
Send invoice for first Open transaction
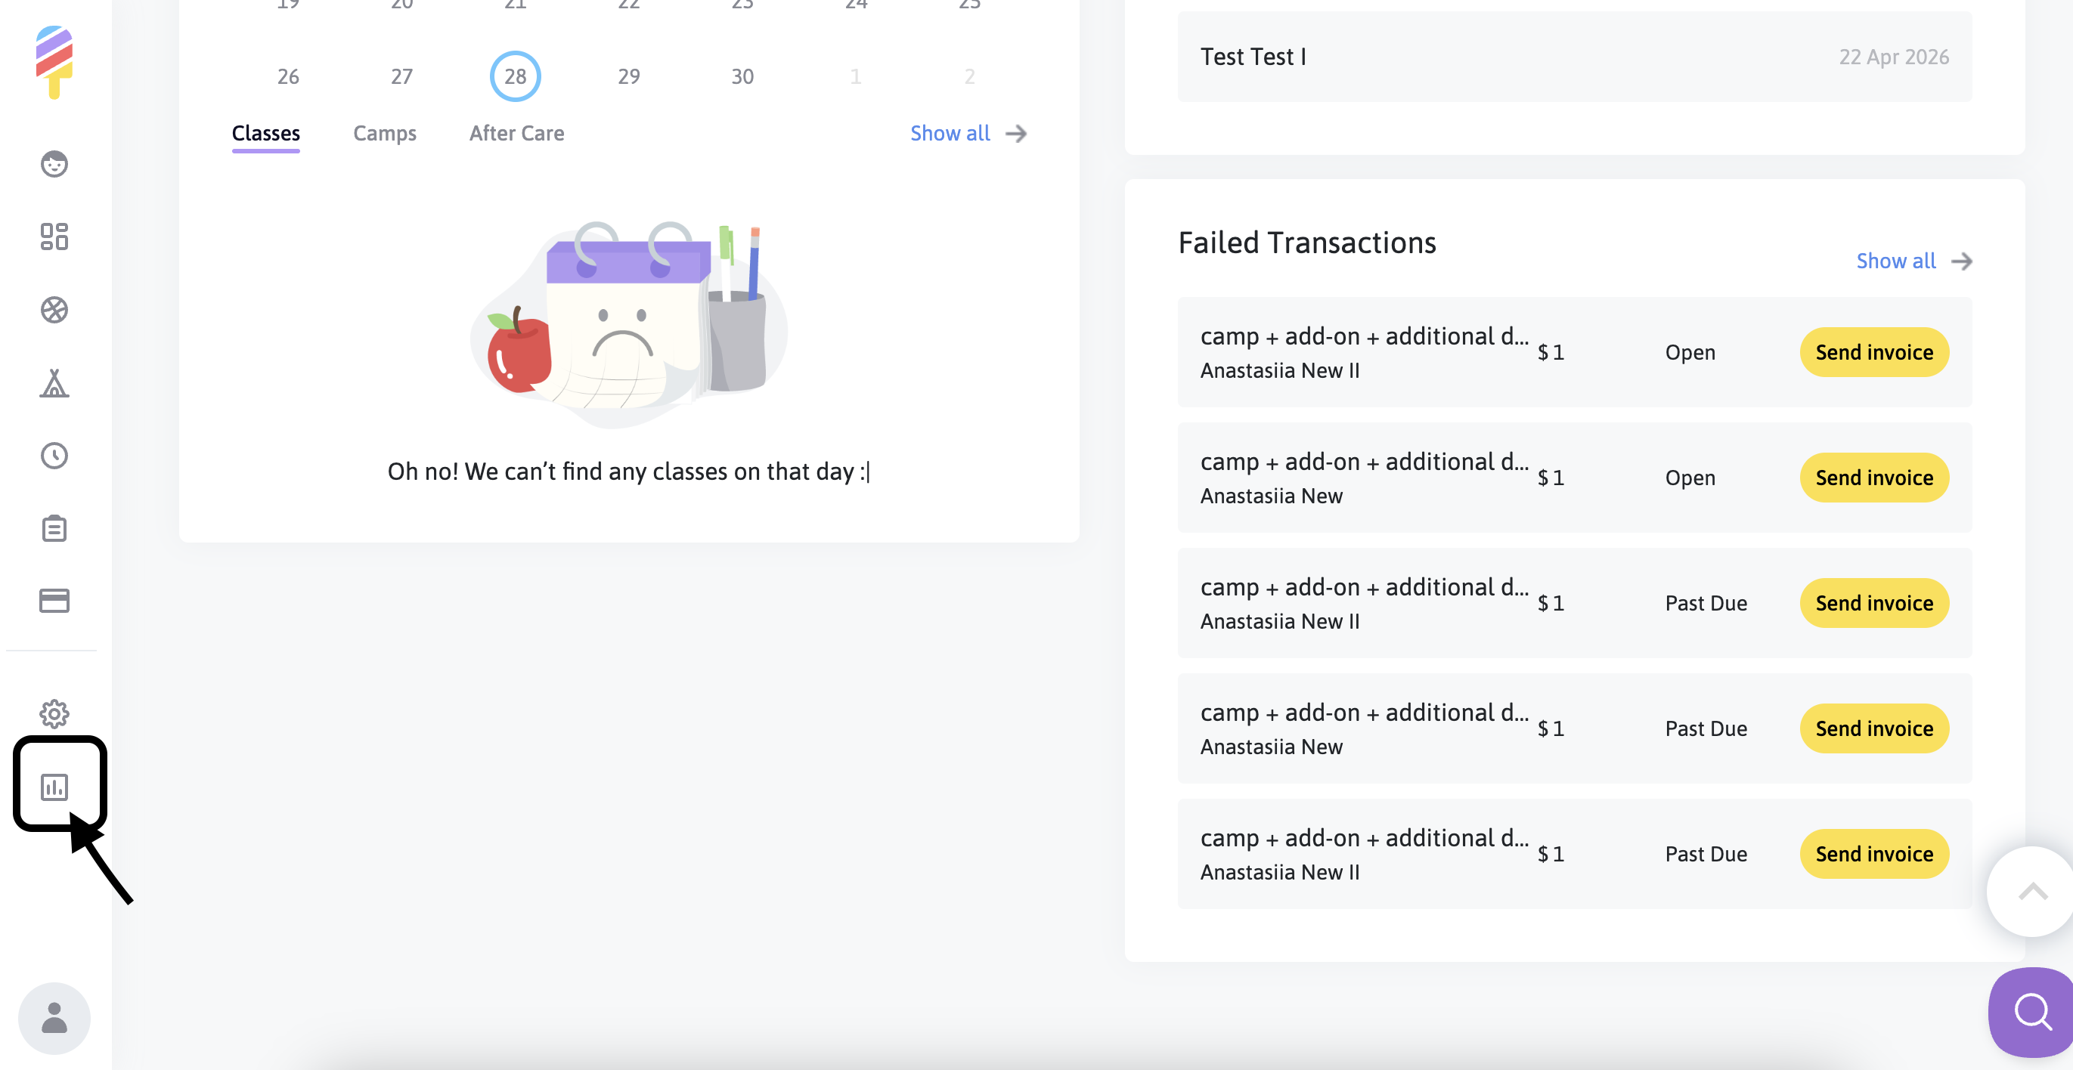pyautogui.click(x=1873, y=352)
